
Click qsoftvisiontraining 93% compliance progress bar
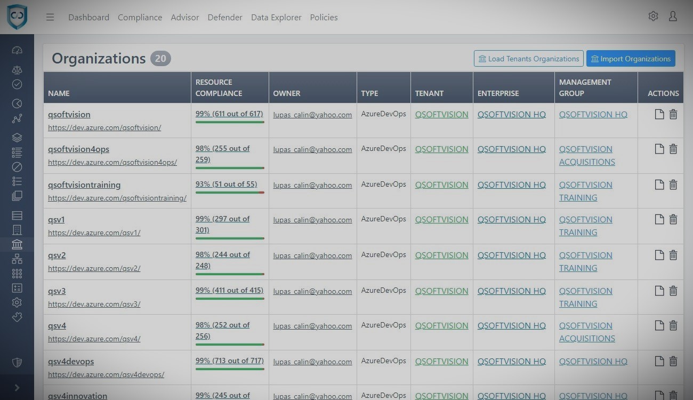pos(230,193)
